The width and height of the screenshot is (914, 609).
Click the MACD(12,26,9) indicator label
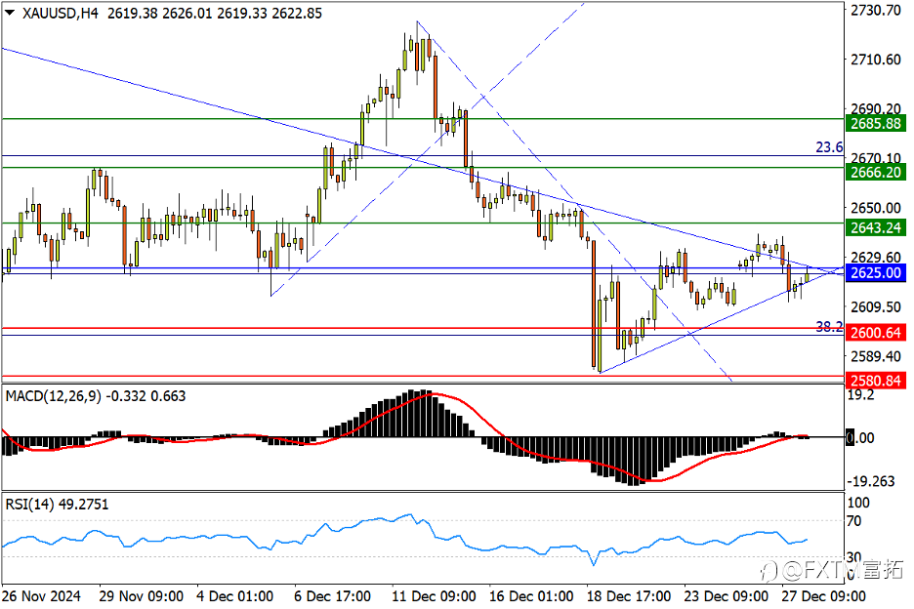point(53,396)
